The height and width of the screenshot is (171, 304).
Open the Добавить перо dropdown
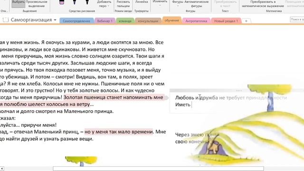(104, 4)
